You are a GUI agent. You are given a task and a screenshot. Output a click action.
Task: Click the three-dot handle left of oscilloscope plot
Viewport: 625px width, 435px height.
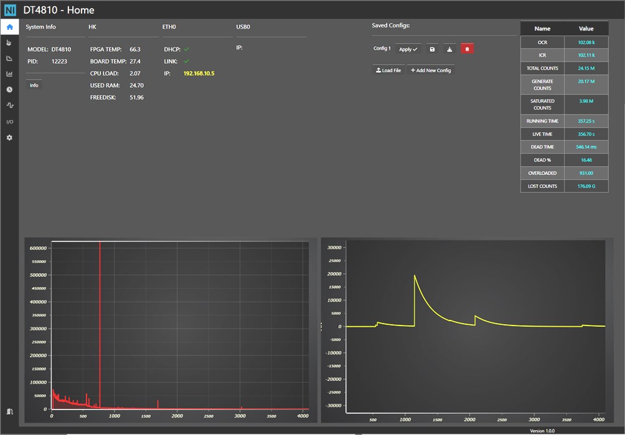coord(321,327)
